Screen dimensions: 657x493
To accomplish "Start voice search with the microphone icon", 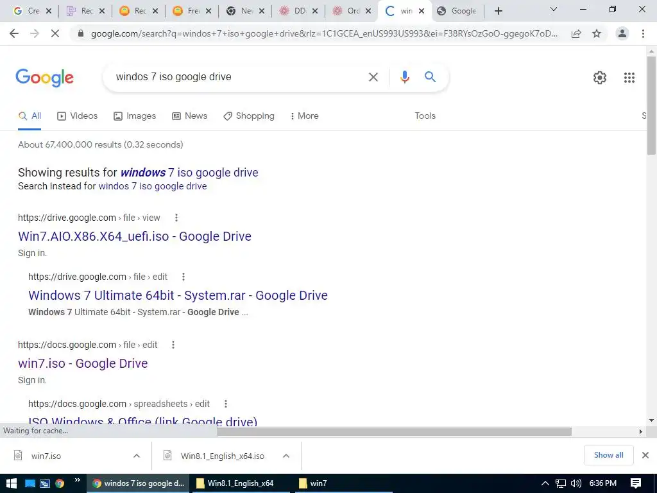I will (x=404, y=77).
